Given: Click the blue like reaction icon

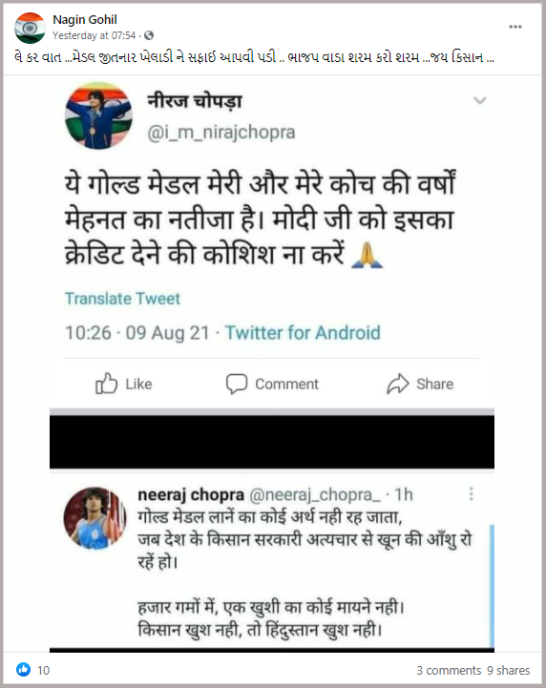Looking at the screenshot, I should pyautogui.click(x=23, y=670).
